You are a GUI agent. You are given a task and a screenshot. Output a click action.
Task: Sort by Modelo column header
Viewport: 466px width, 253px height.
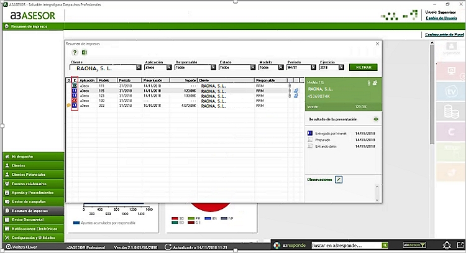[107, 80]
